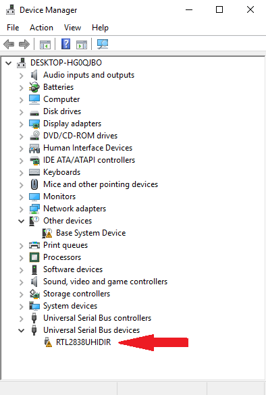The height and width of the screenshot is (395, 266).
Task: Click the Disk drives icon
Action: tap(34, 113)
